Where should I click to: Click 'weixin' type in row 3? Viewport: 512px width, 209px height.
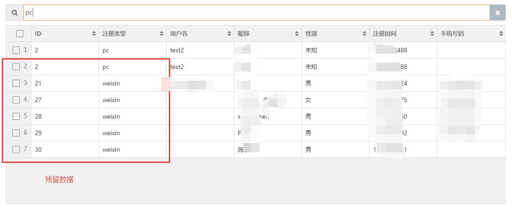(x=112, y=84)
